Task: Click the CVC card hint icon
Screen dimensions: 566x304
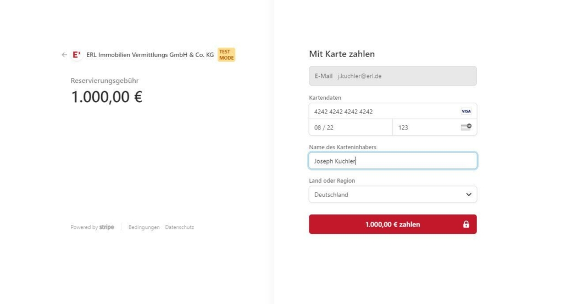Action: tap(466, 127)
